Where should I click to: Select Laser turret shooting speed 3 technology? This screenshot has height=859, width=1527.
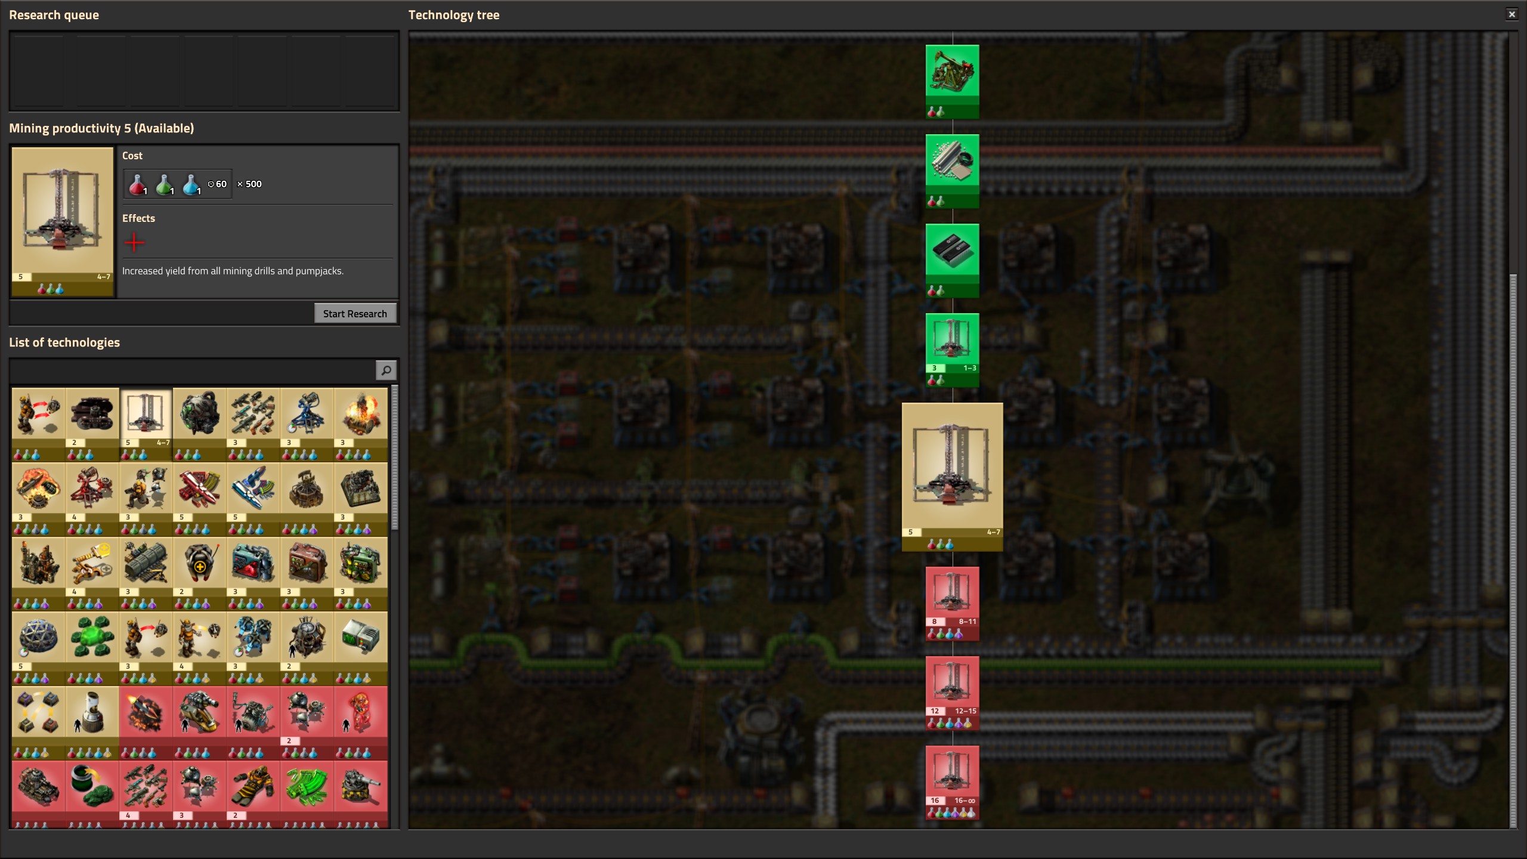tap(307, 425)
